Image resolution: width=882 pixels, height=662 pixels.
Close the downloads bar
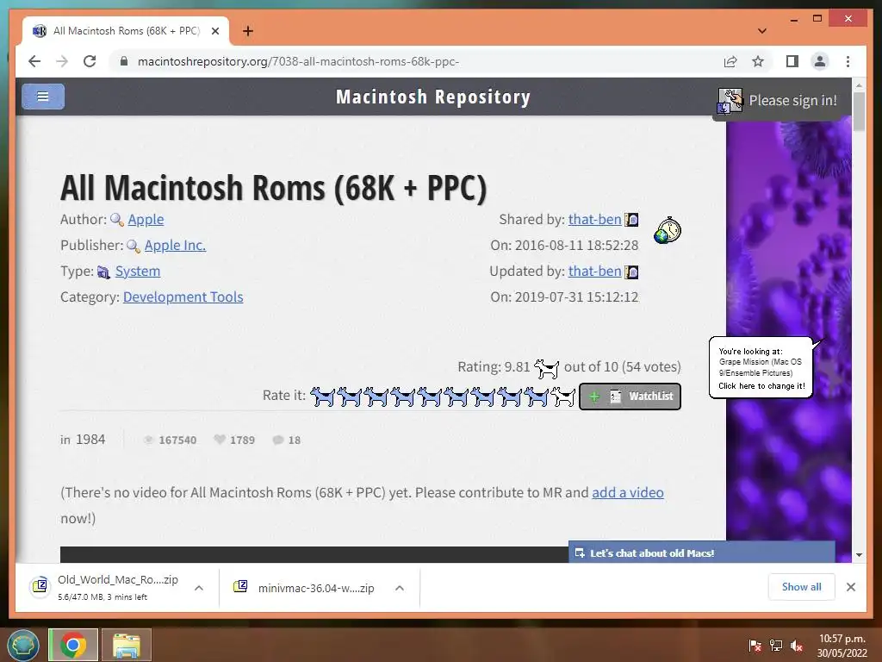[850, 587]
